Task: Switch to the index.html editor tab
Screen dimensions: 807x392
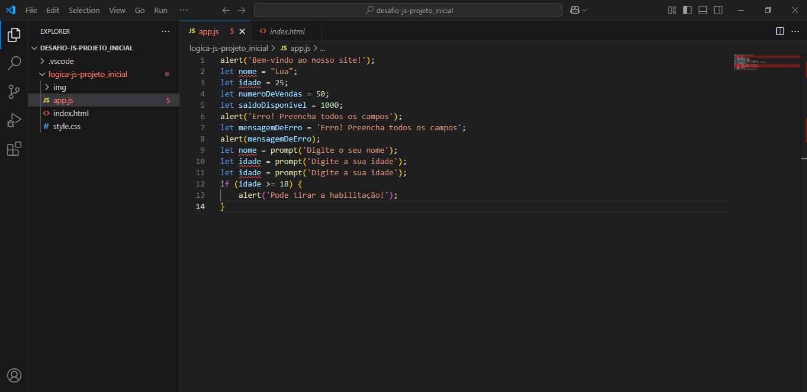Action: [x=287, y=31]
